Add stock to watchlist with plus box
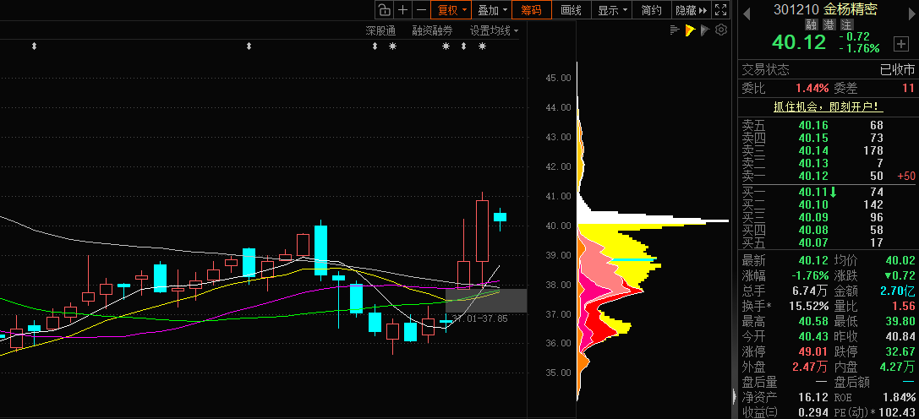The width and height of the screenshot is (919, 419). [900, 43]
